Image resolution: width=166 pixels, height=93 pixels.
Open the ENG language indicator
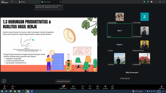point(154,91)
